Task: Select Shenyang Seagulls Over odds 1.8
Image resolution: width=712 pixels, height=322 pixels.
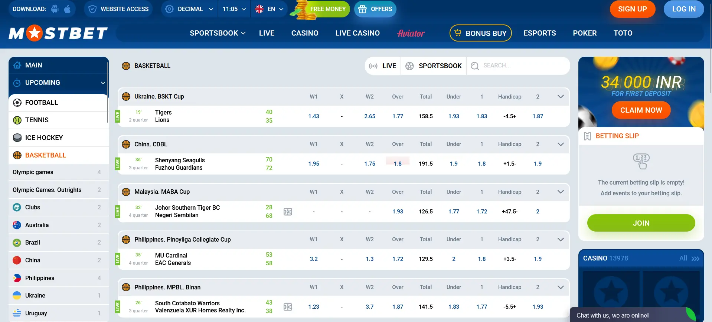Action: pyautogui.click(x=398, y=164)
